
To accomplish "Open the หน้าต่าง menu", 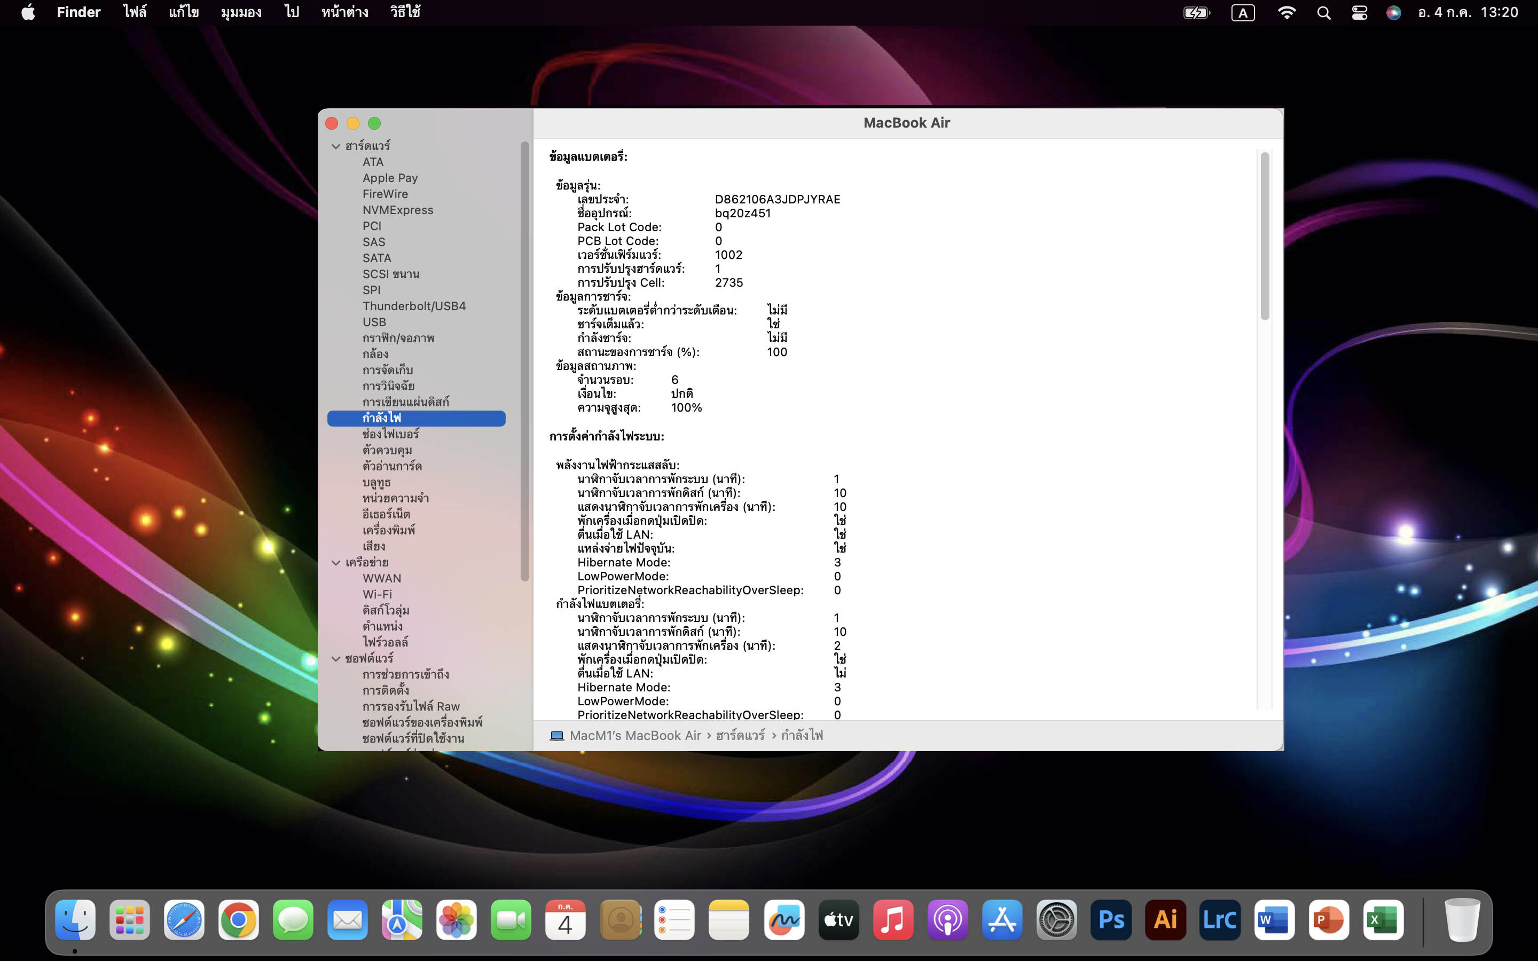I will click(x=345, y=12).
